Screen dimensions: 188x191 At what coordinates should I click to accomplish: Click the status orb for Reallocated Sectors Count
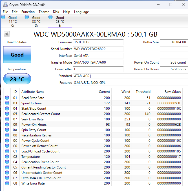(7, 114)
